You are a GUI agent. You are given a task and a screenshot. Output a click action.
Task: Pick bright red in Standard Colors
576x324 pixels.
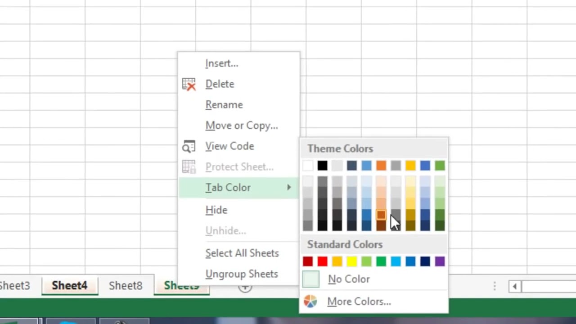322,261
